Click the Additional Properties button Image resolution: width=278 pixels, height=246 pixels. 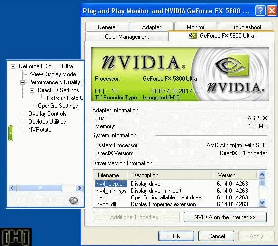coord(136,217)
